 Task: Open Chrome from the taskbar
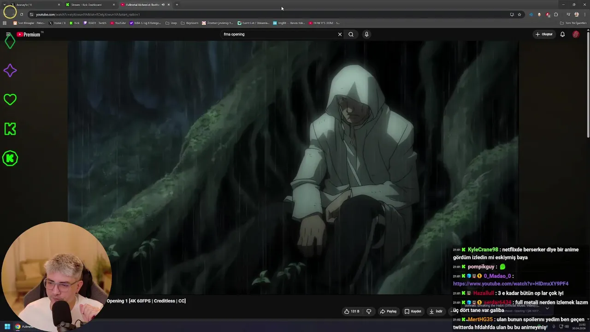coord(18,326)
